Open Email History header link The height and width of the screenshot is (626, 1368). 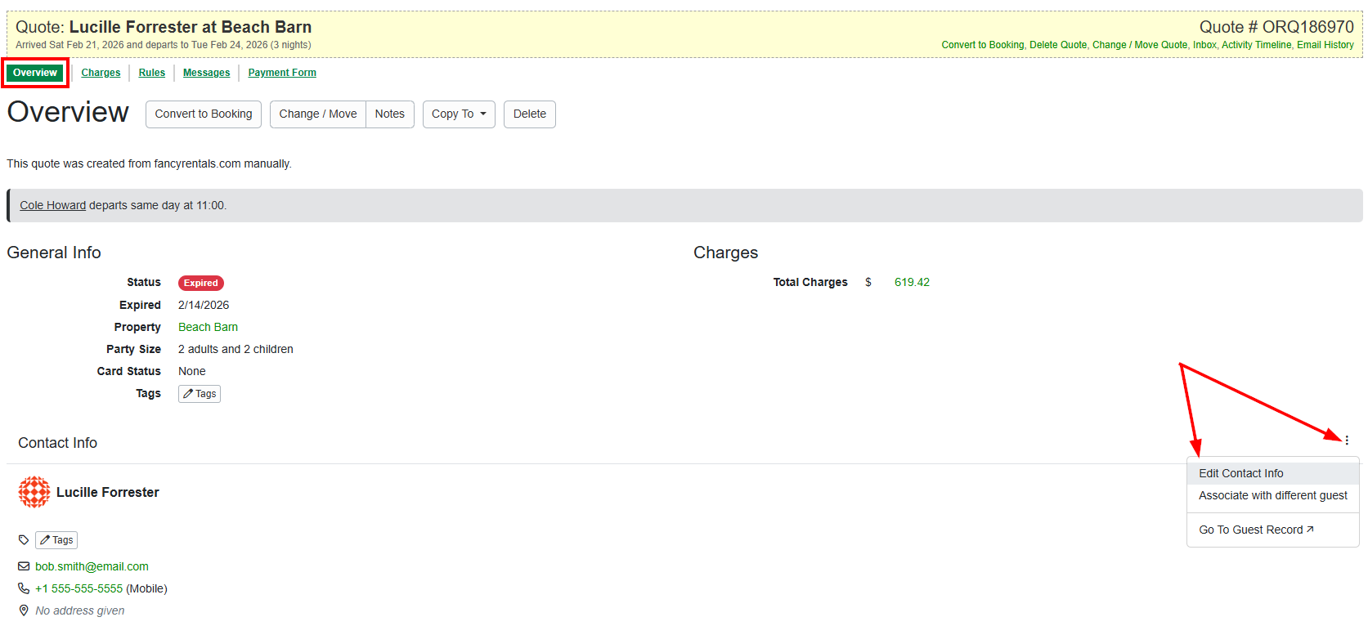coord(1325,45)
